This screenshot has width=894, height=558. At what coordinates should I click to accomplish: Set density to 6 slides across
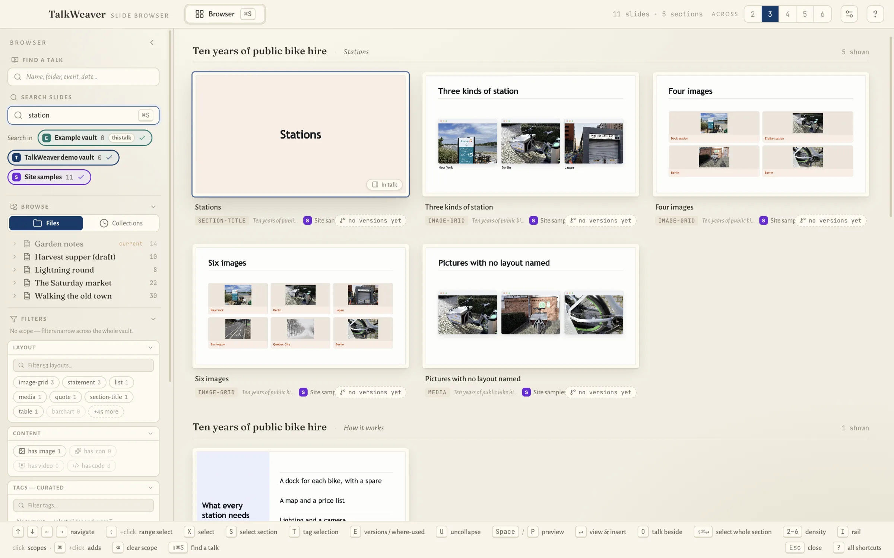coord(822,14)
